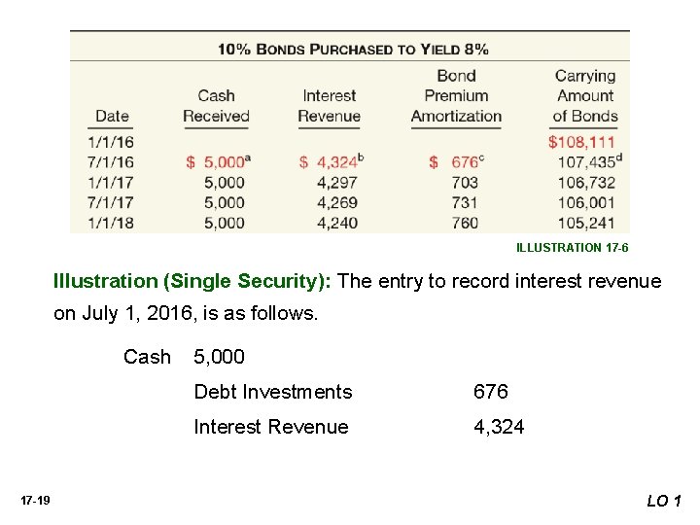Screen dimensions: 700x525
Task: Select the "Bond Premium Amortization" column header
Action: coord(456,95)
